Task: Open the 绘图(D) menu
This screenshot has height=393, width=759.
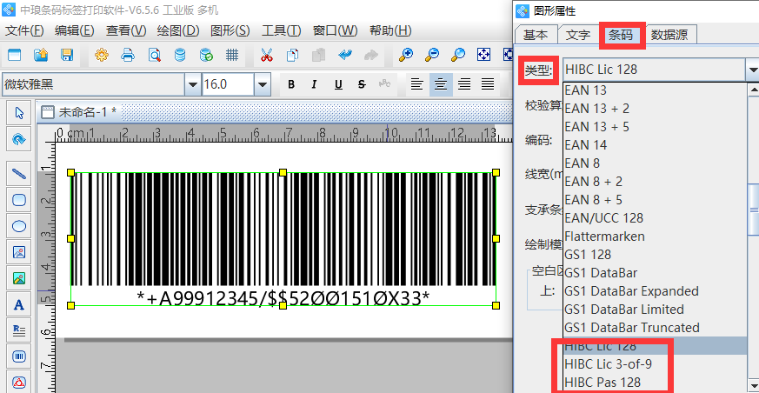Action: click(x=178, y=30)
